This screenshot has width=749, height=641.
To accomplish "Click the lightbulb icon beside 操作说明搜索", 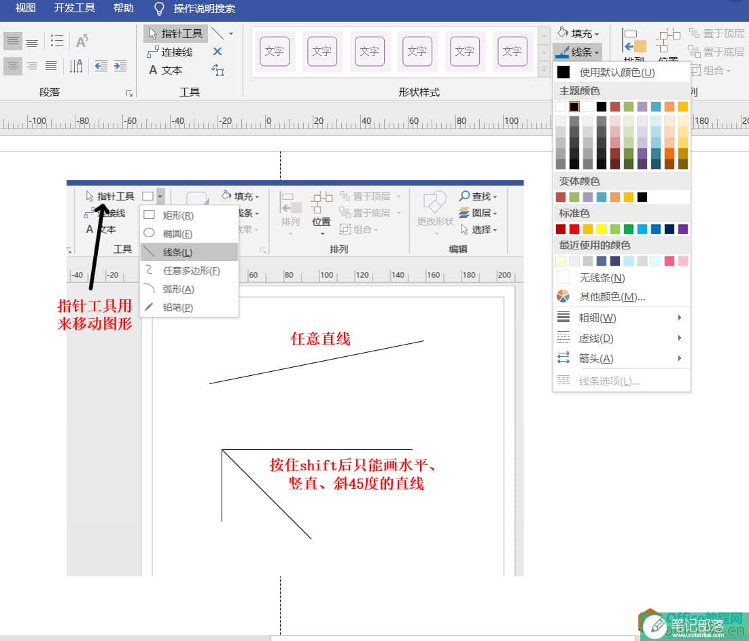I will tap(158, 9).
